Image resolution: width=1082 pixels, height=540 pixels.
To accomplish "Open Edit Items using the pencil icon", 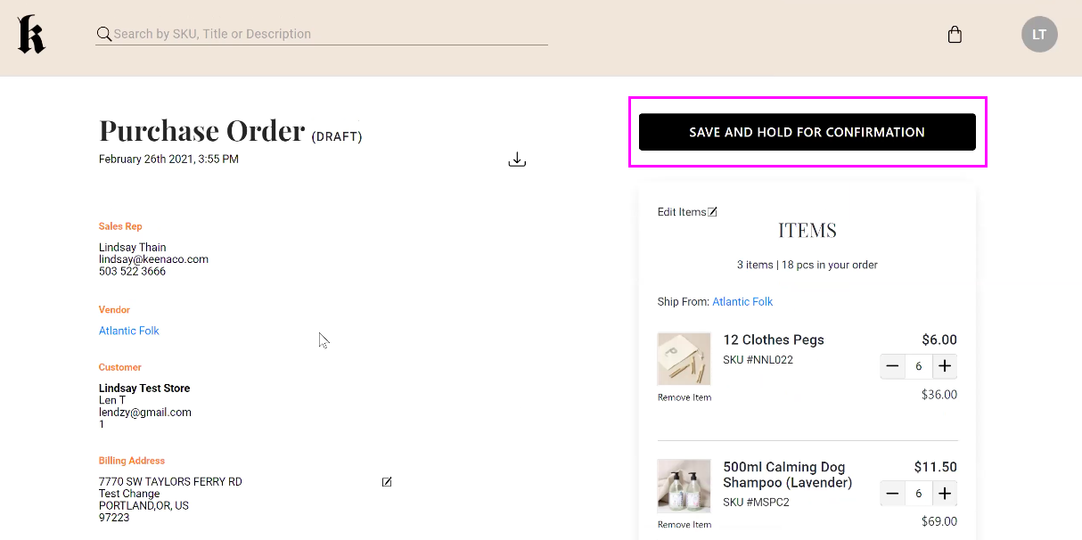I will 712,210.
